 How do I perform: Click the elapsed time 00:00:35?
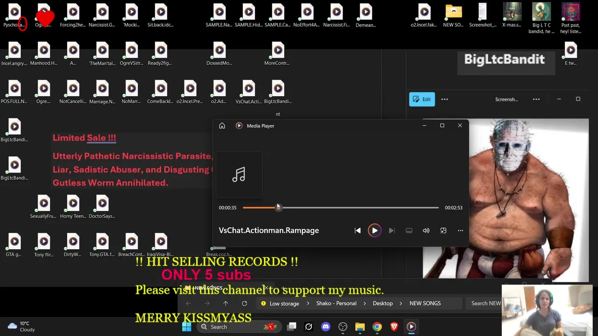point(228,208)
